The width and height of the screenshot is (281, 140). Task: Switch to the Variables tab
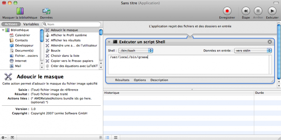(31, 24)
